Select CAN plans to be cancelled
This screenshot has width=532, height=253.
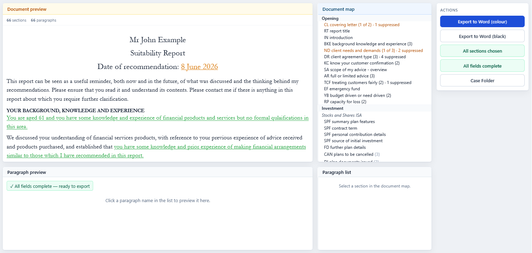click(352, 154)
